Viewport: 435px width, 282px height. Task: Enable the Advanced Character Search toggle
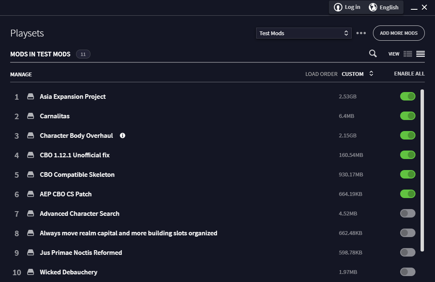pos(407,214)
